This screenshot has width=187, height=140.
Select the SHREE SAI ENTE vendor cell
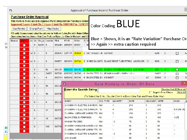tap(95, 61)
